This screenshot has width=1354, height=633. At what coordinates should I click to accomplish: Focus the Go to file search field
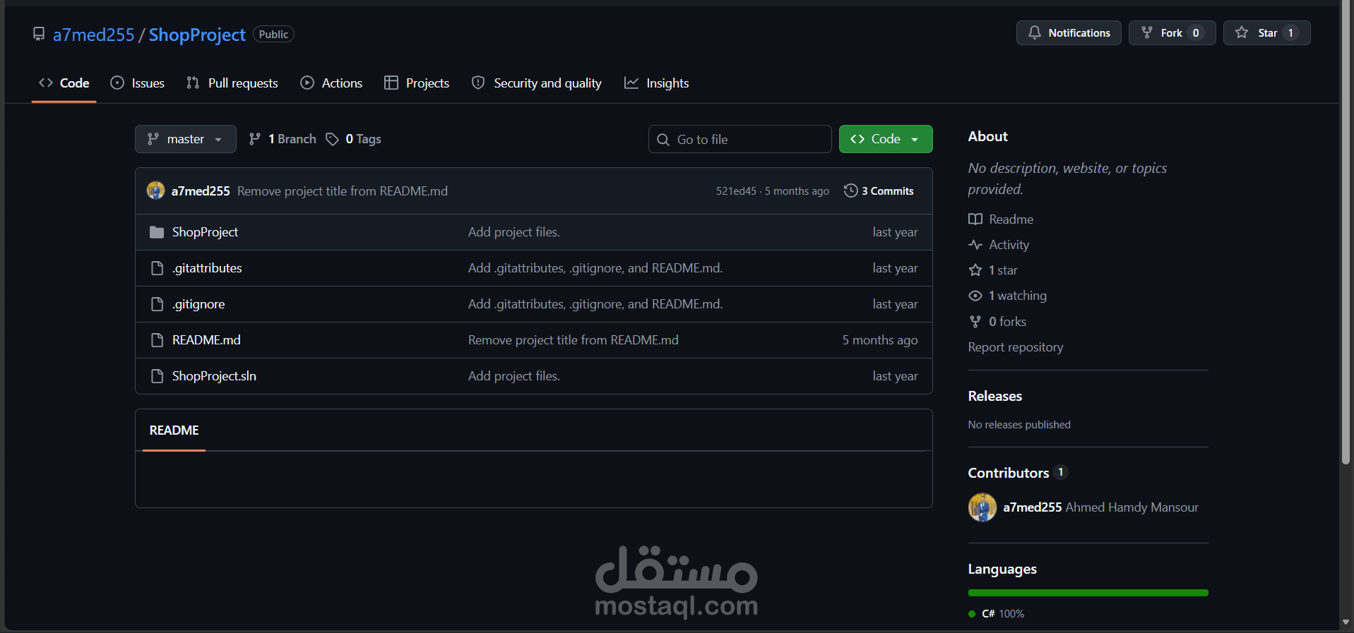pos(740,139)
